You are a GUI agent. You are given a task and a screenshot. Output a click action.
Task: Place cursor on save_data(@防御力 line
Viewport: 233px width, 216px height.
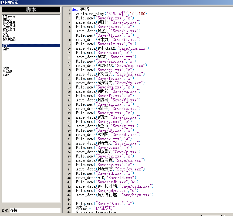110,83
